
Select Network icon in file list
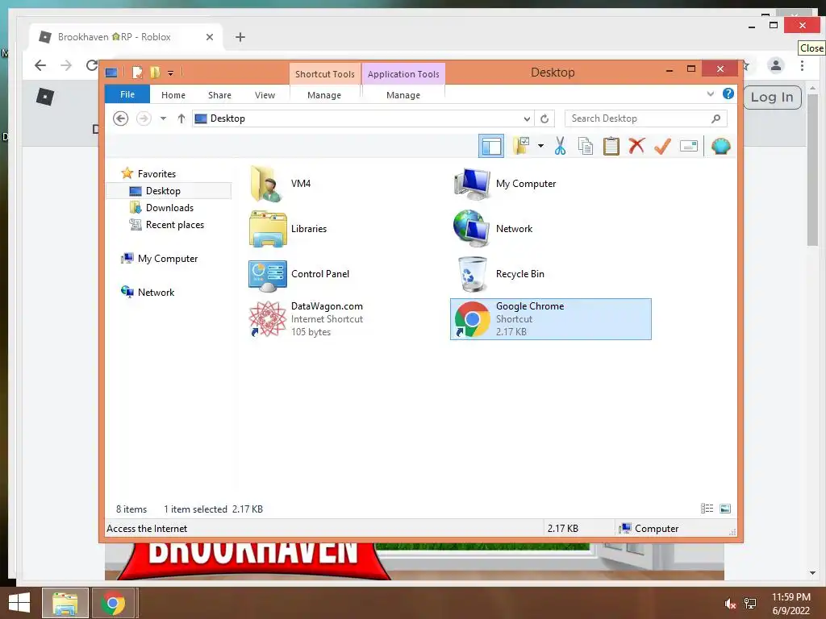471,229
